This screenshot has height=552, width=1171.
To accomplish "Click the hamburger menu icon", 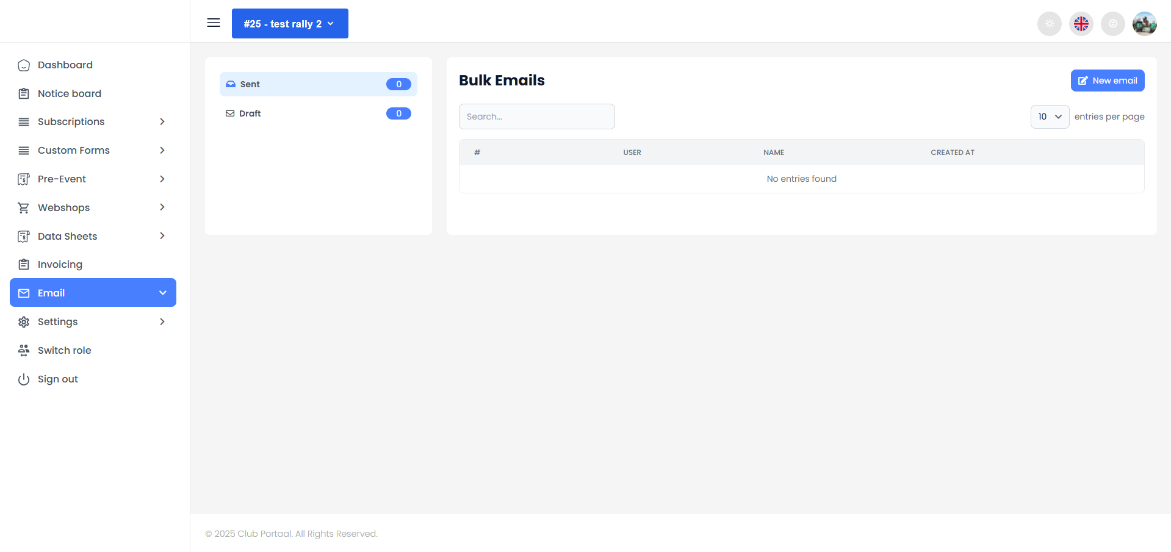I will tap(214, 23).
